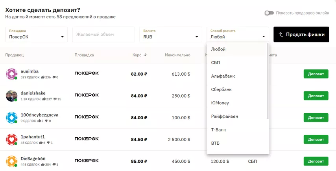Select СБП from payment method list
336x171 pixels.
tap(216, 62)
